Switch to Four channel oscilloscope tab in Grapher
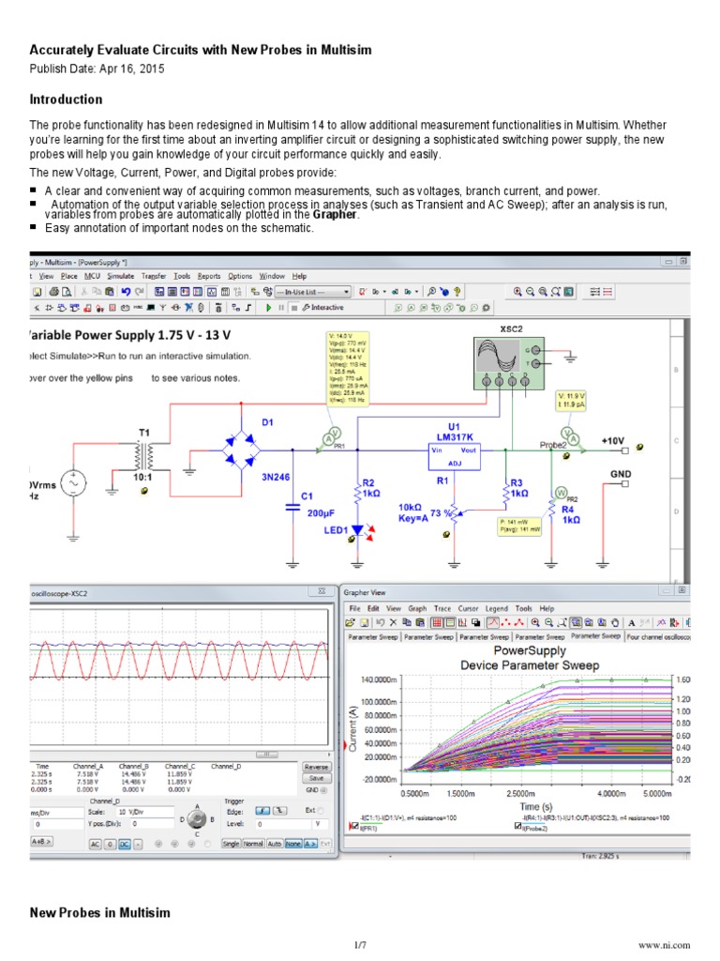720x961 pixels. pyautogui.click(x=658, y=637)
